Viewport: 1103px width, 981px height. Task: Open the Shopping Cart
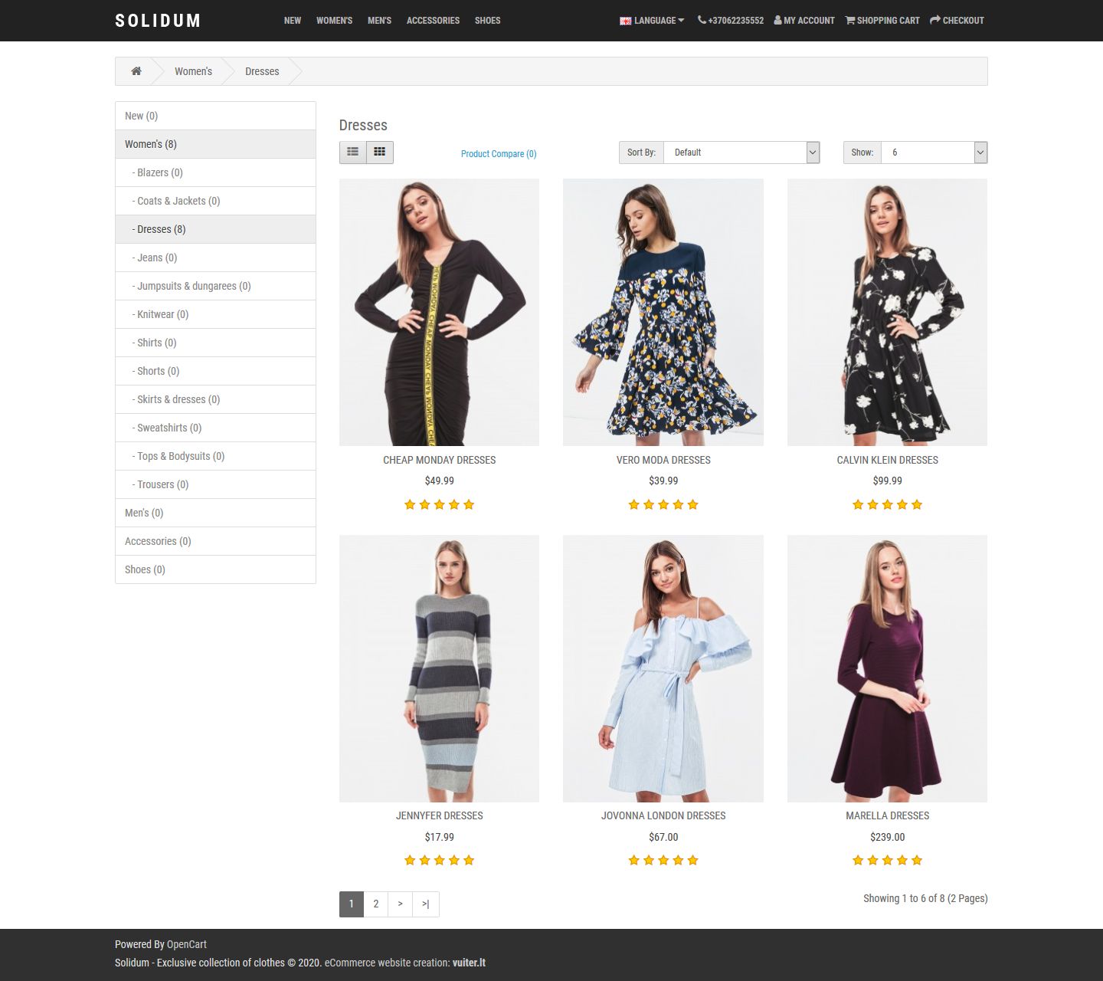pos(882,21)
